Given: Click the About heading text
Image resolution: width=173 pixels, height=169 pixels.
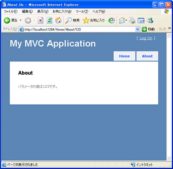Looking at the screenshot, I should [x=26, y=73].
